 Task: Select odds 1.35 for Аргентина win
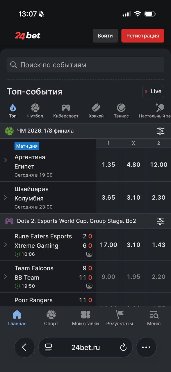click(x=108, y=164)
